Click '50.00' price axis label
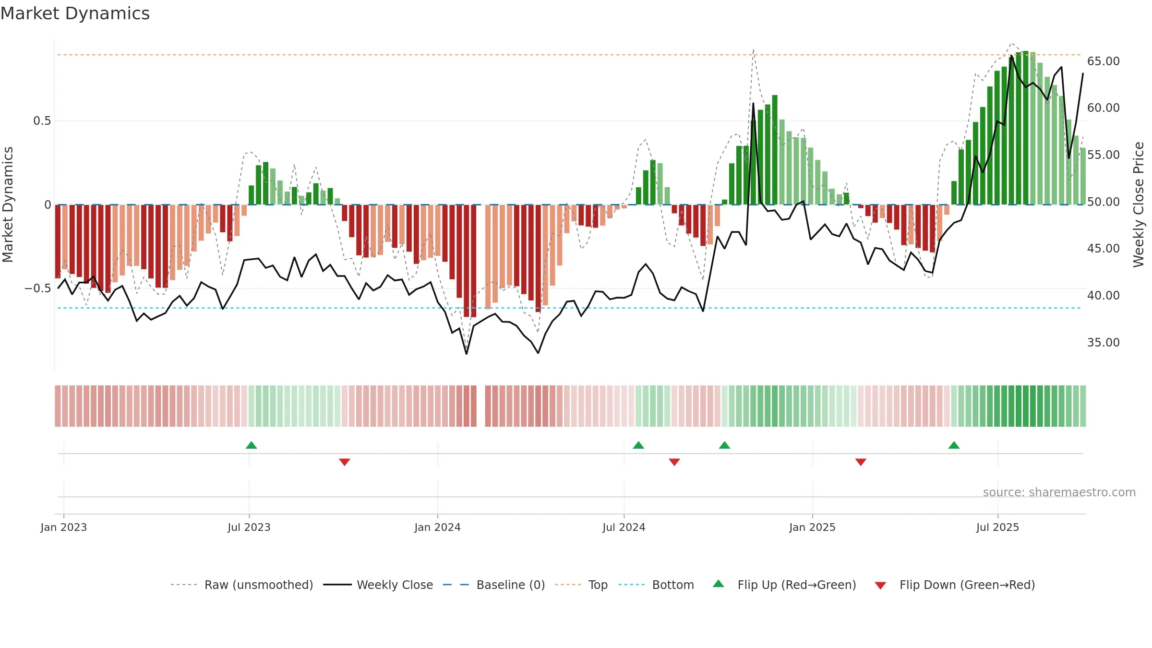Viewport: 1152px width, 648px height. pyautogui.click(x=1104, y=202)
